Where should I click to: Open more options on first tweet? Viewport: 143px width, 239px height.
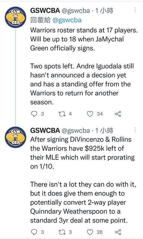tap(135, 10)
